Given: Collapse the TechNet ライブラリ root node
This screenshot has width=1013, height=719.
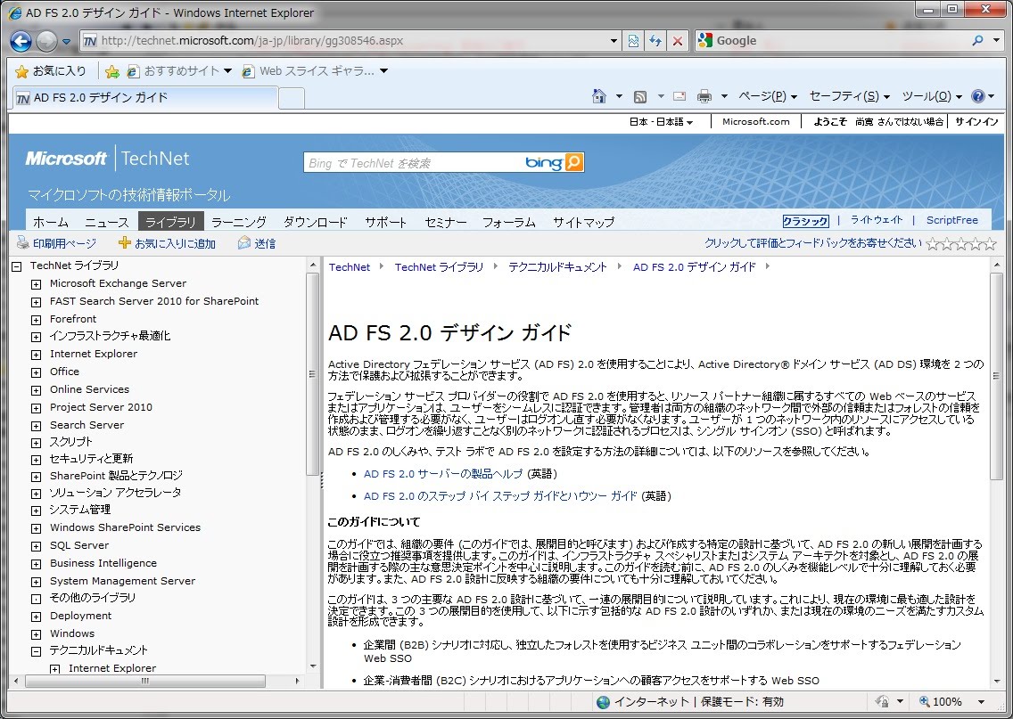Looking at the screenshot, I should [17, 266].
